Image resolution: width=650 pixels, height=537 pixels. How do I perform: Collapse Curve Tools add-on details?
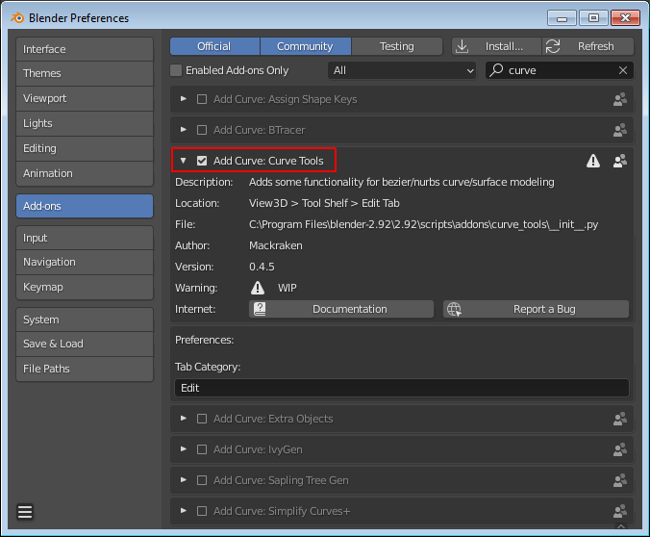point(184,161)
